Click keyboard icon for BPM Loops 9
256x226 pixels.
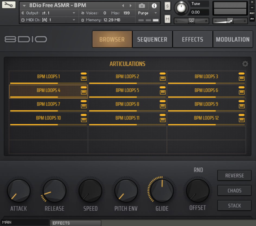[242, 106]
